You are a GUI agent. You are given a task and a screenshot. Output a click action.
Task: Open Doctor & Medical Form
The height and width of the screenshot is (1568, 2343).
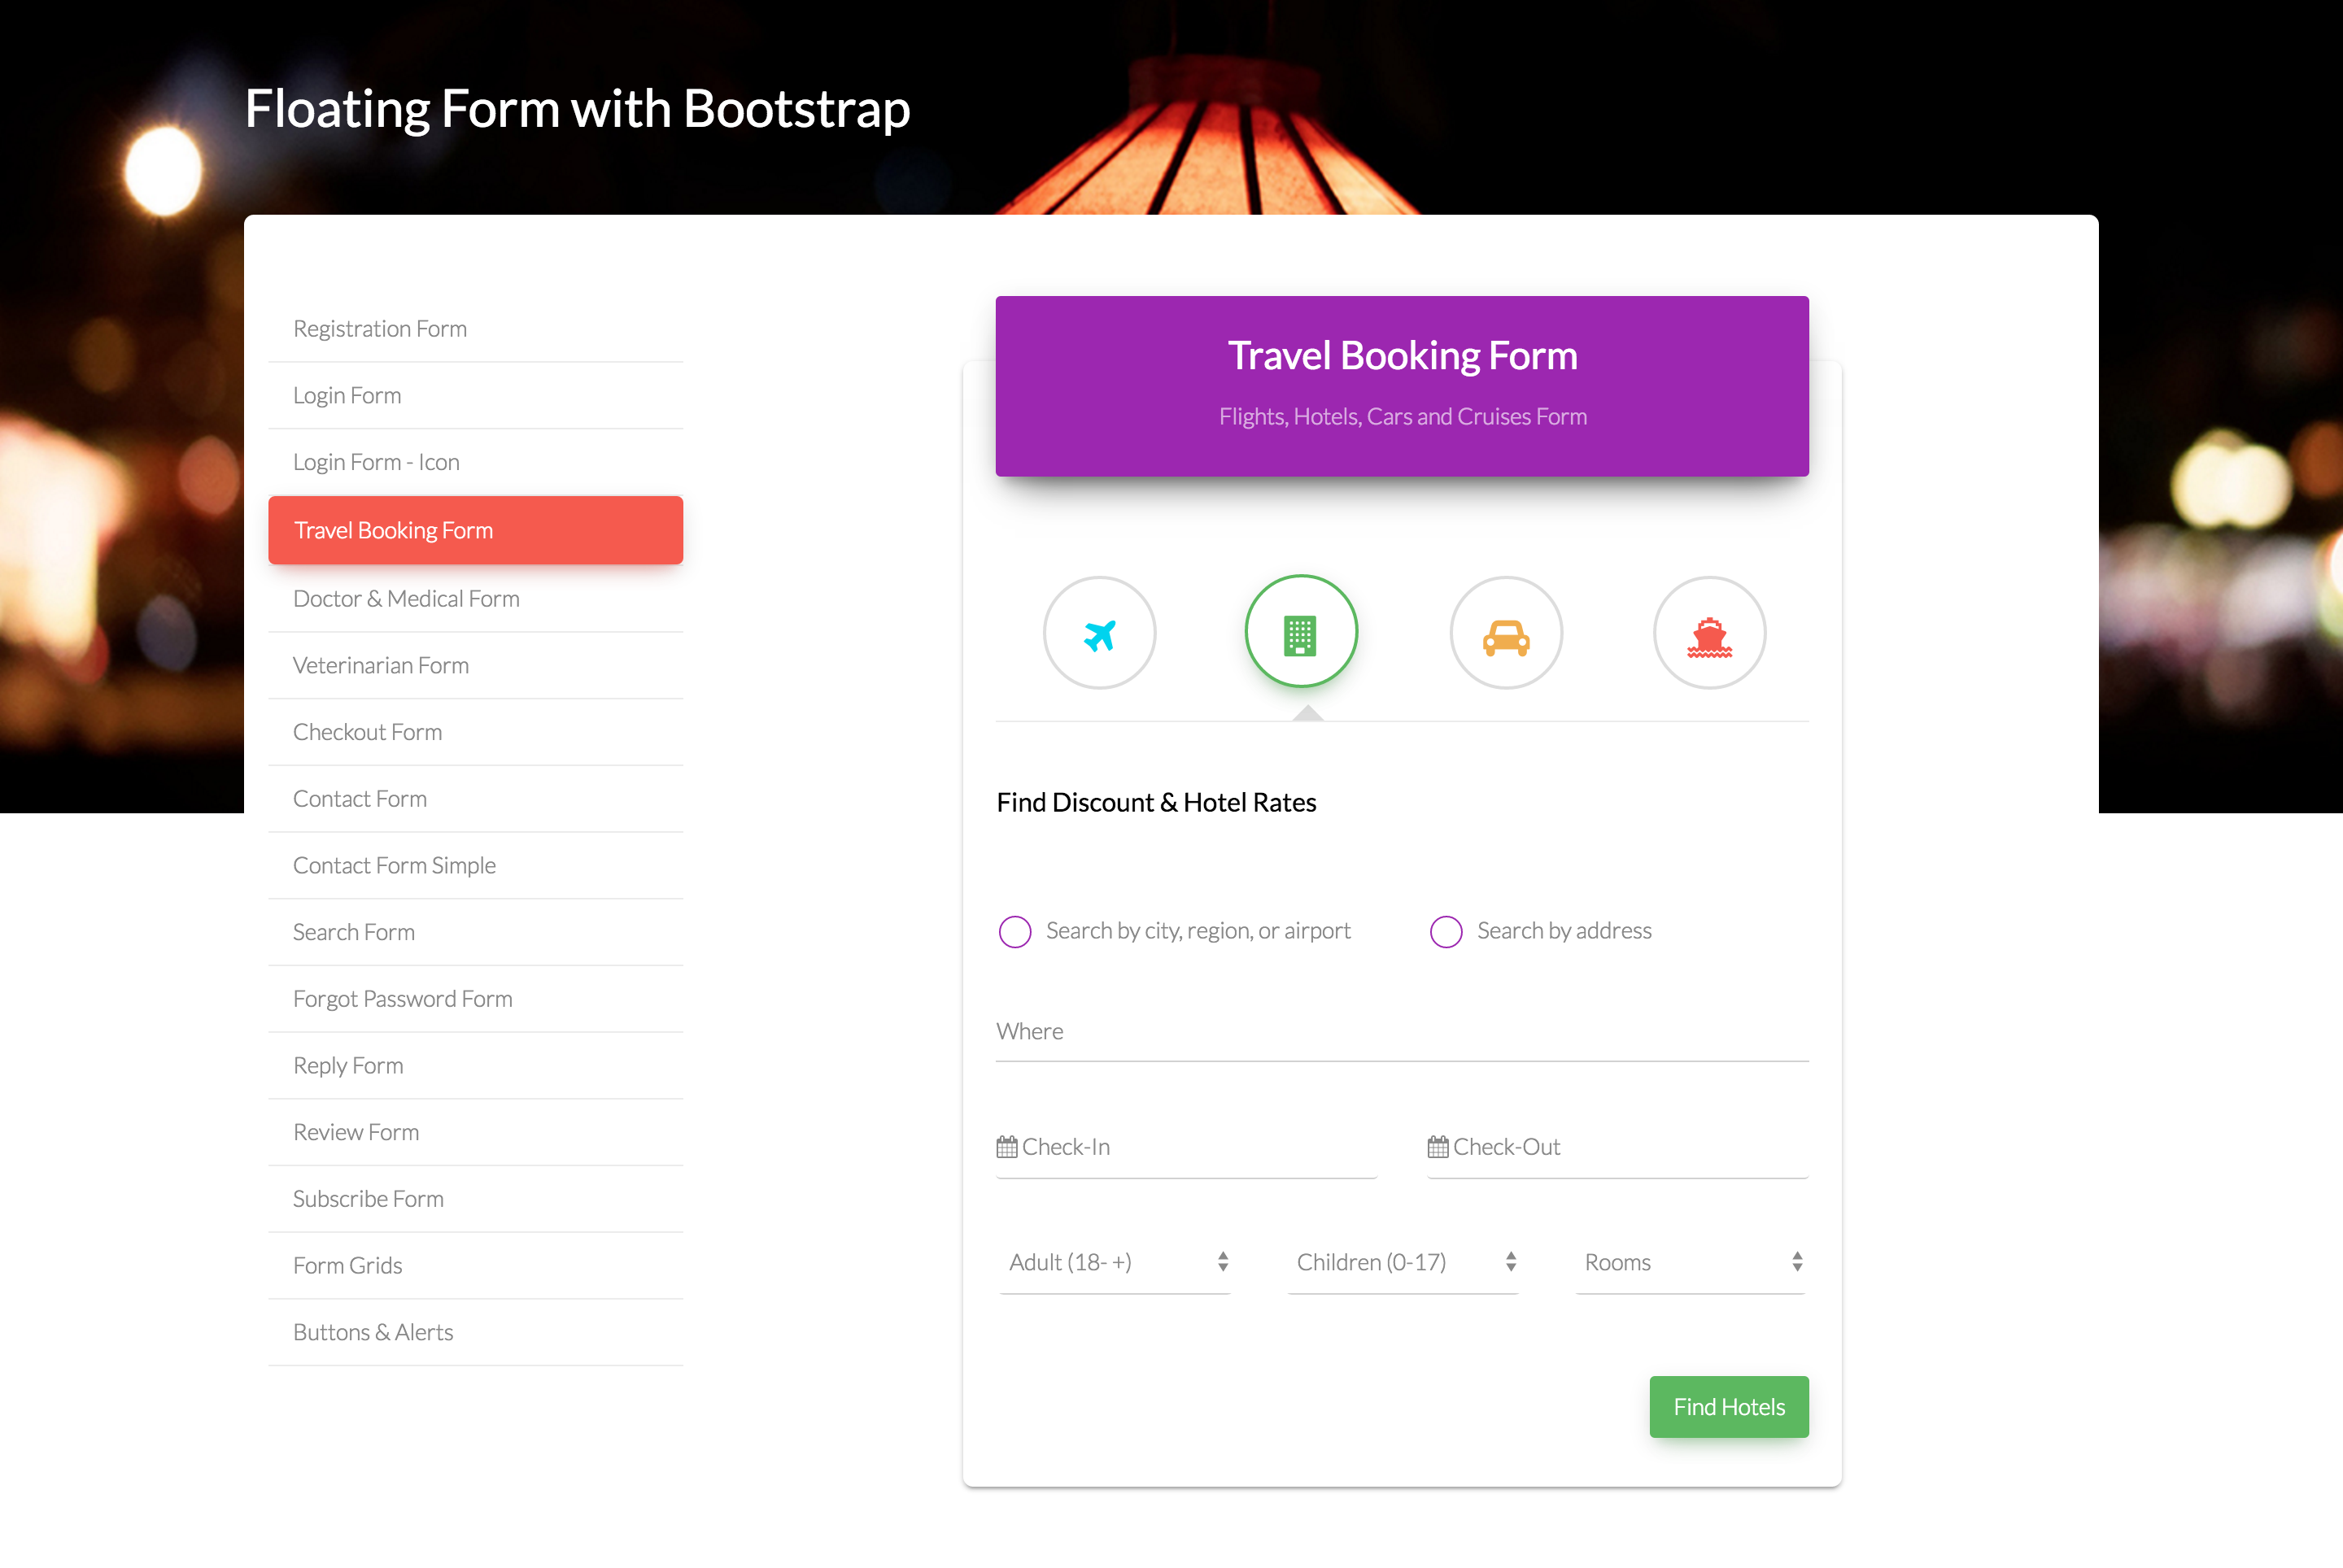(476, 599)
